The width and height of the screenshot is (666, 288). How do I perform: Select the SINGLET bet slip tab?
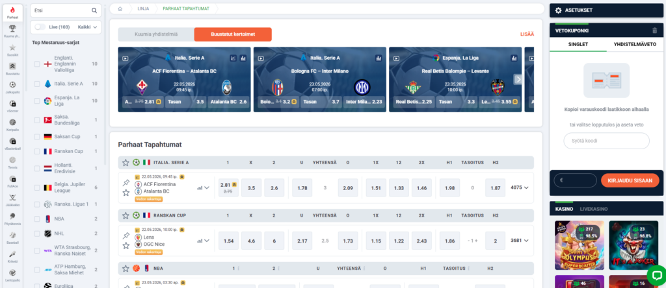(578, 44)
